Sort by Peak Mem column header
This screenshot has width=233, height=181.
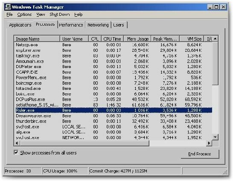point(165,39)
